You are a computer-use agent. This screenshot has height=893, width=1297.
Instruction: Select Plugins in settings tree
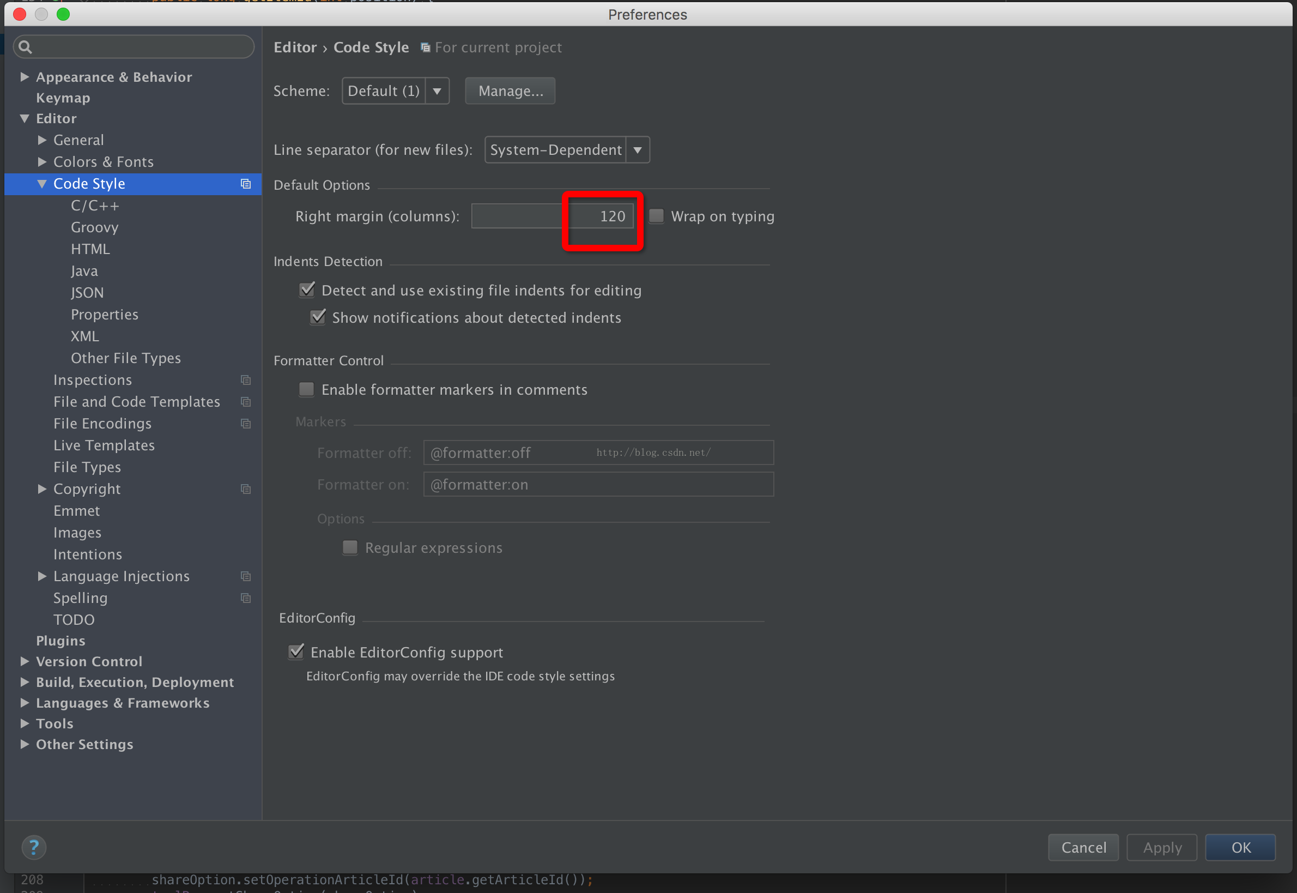coord(61,641)
